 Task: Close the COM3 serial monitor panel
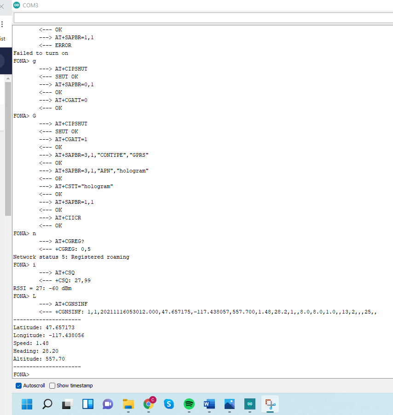3,6
